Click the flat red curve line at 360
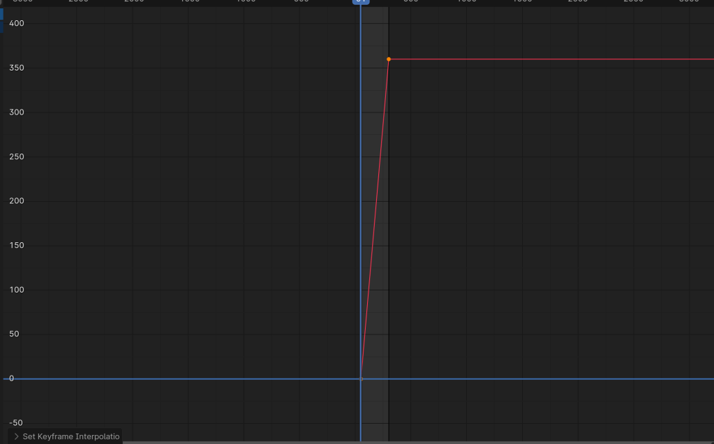Viewport: 714px width, 444px height. click(551, 59)
